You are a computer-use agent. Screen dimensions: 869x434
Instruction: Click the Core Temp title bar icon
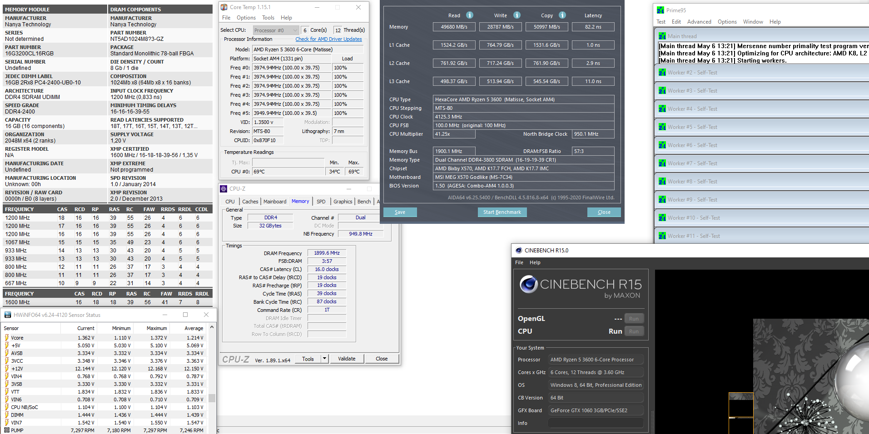point(224,7)
